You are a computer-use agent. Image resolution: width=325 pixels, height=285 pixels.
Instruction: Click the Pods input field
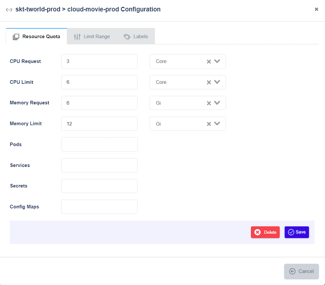pyautogui.click(x=99, y=144)
